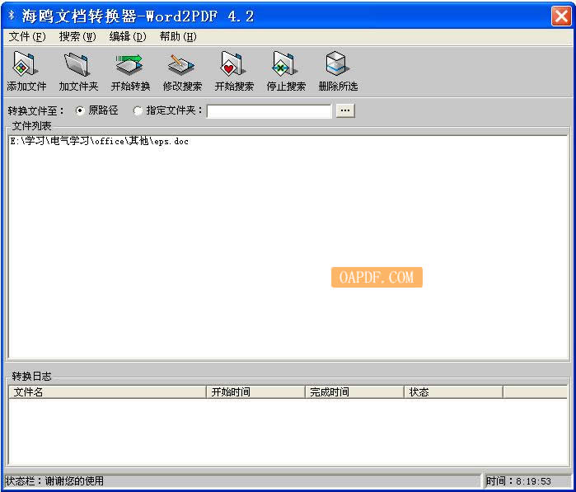Click the 完成时间 column header
Viewport: 576px width, 492px height.
354,392
